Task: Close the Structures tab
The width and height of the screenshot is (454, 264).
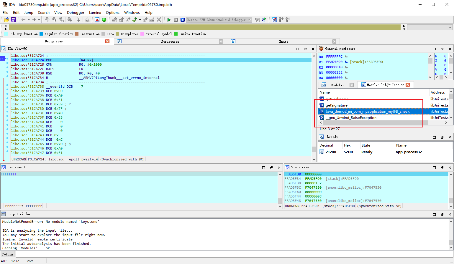Action: click(221, 41)
